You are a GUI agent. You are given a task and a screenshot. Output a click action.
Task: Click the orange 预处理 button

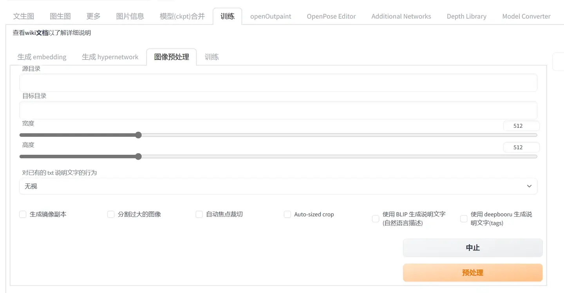tap(472, 273)
